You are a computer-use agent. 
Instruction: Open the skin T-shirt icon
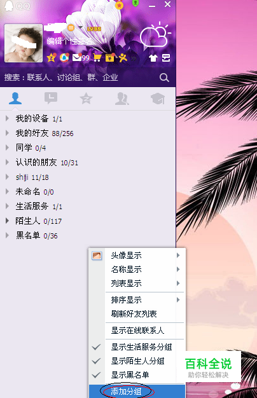[x=153, y=58]
